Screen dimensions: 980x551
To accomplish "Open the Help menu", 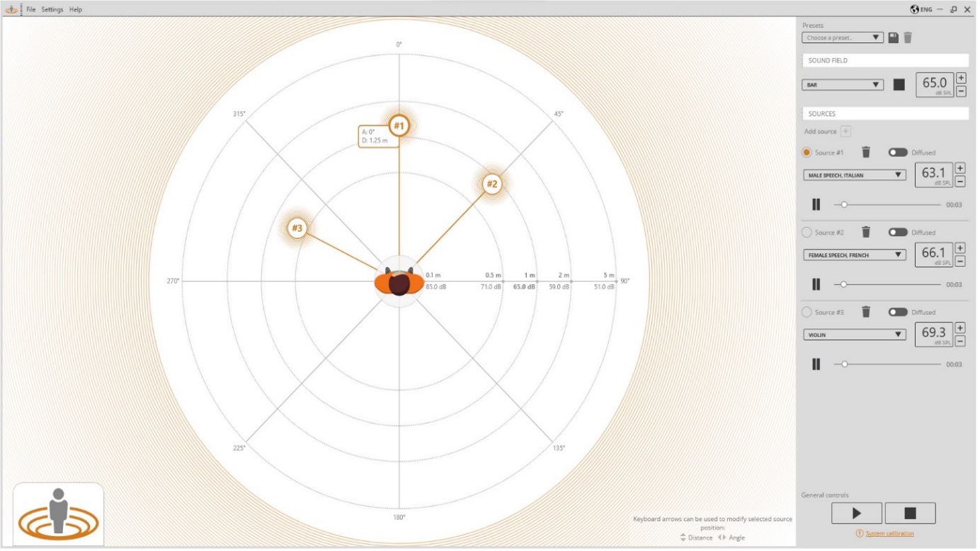I will pos(76,10).
